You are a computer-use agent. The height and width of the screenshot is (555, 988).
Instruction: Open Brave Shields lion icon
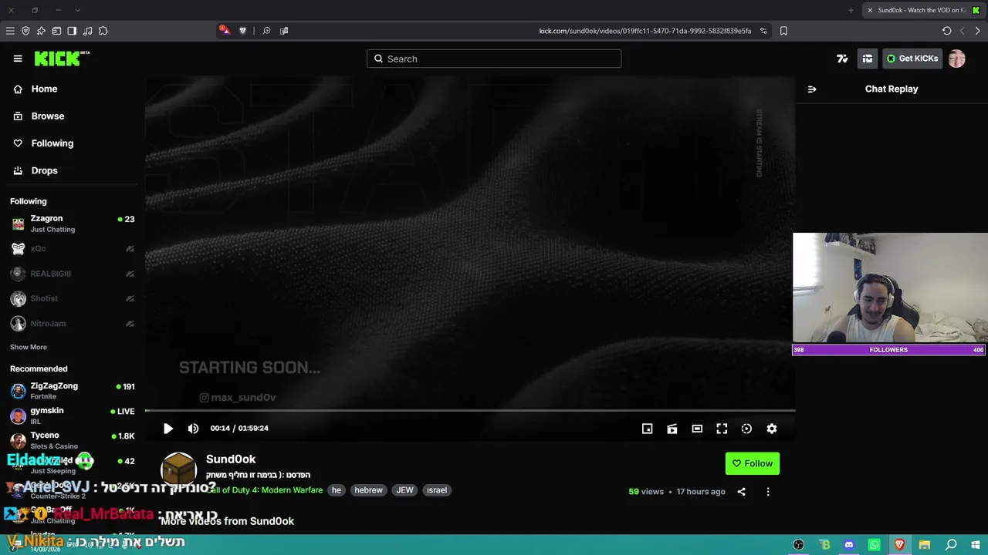tap(243, 31)
